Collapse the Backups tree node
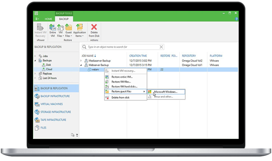272x161 pixels. point(35,60)
